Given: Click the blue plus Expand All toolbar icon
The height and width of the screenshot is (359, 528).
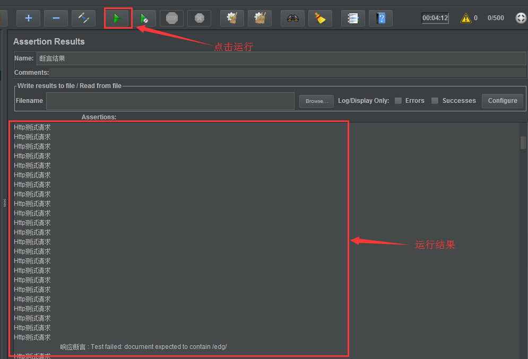Looking at the screenshot, I should pyautogui.click(x=28, y=18).
